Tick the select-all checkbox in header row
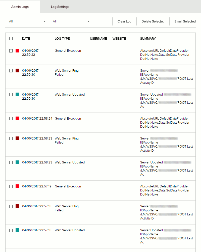 click(x=11, y=39)
